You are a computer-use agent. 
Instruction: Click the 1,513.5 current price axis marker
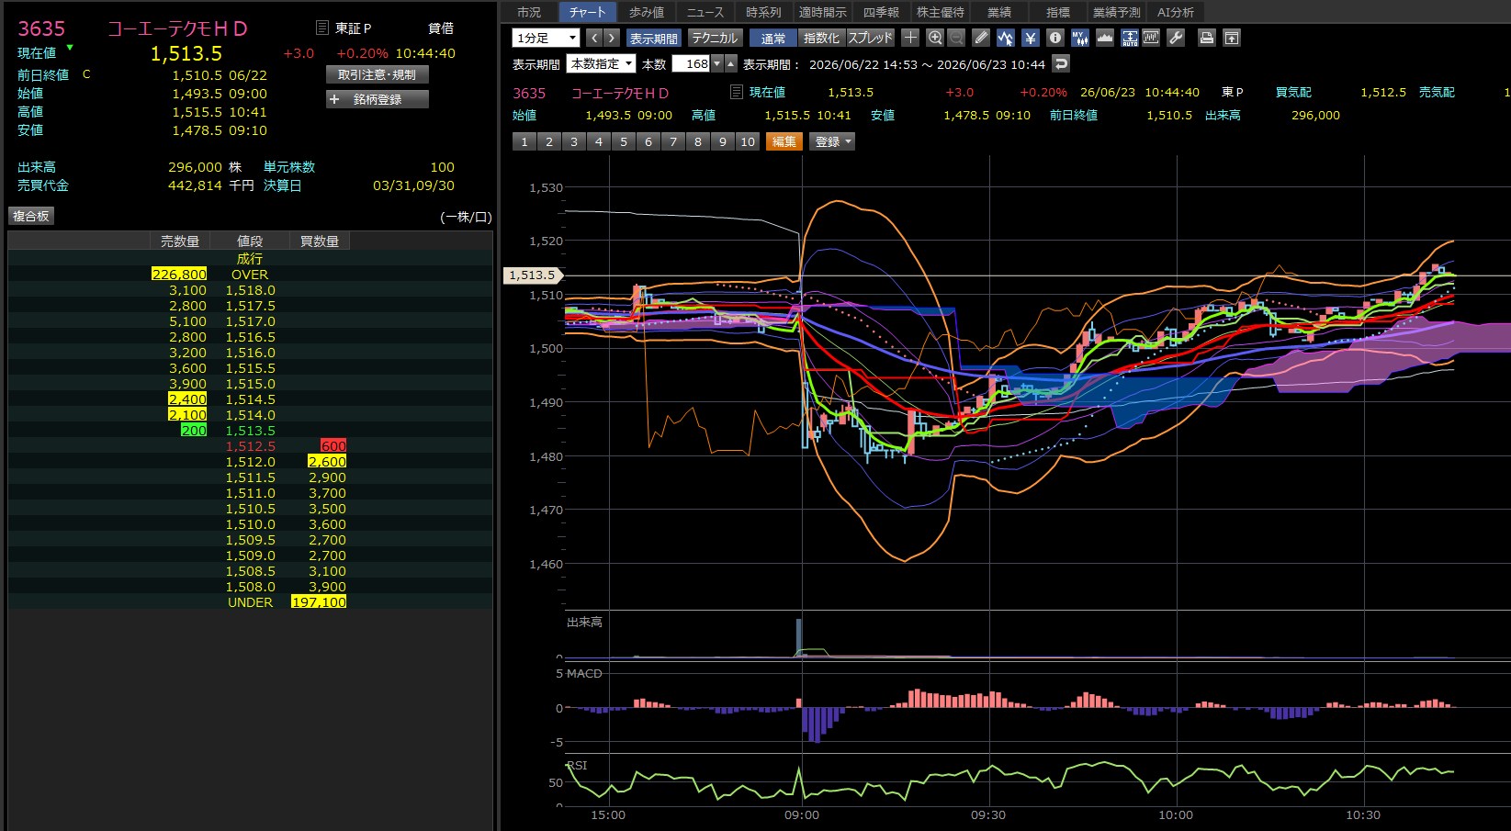click(533, 275)
